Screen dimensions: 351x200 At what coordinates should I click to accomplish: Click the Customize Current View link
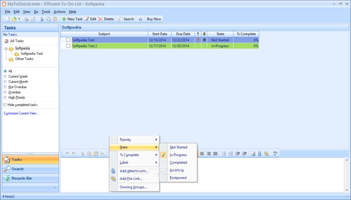pos(21,113)
